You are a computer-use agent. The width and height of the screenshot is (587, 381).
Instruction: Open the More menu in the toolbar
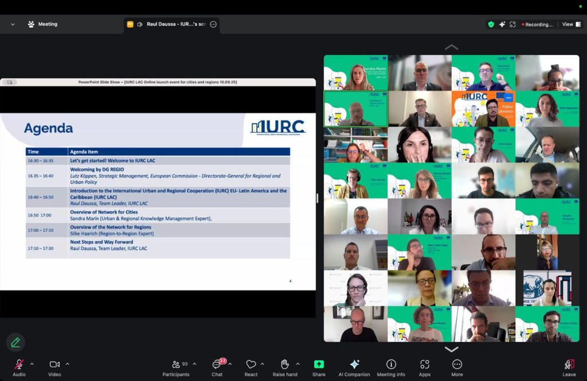pyautogui.click(x=457, y=367)
